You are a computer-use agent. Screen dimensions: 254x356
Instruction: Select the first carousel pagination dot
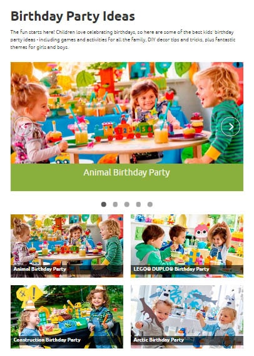pos(104,204)
